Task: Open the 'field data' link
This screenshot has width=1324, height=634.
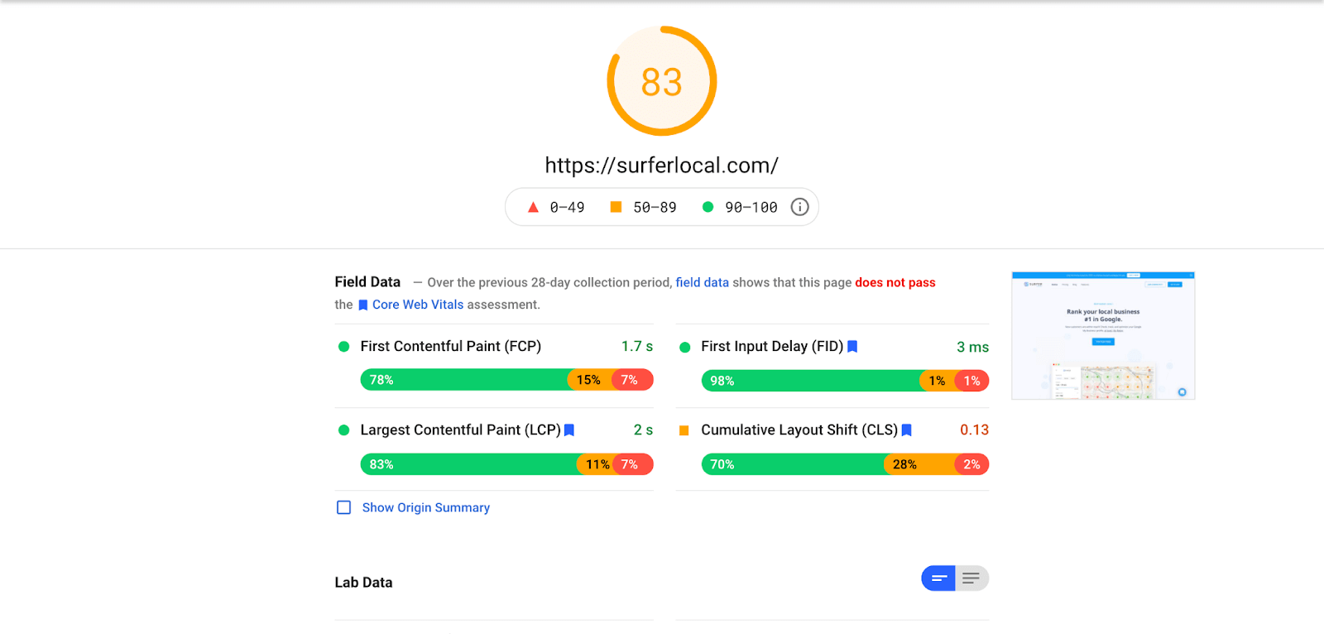Action: point(702,282)
